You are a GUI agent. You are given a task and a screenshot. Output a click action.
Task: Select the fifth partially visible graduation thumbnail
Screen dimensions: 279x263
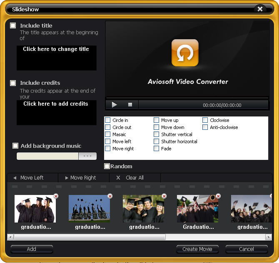pyautogui.click(x=252, y=209)
